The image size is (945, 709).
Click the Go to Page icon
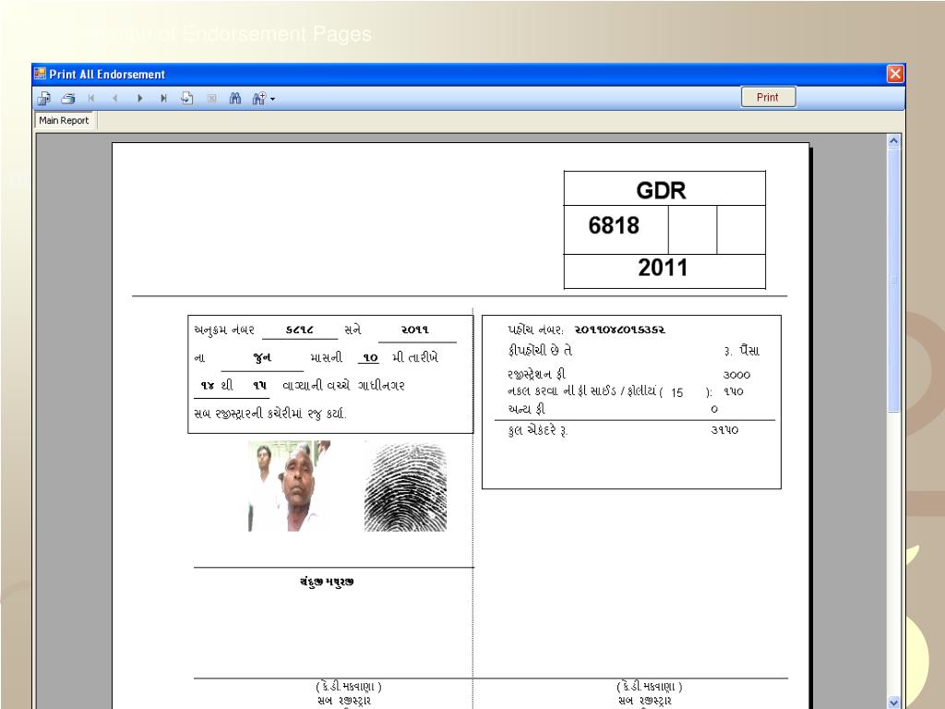tap(187, 98)
